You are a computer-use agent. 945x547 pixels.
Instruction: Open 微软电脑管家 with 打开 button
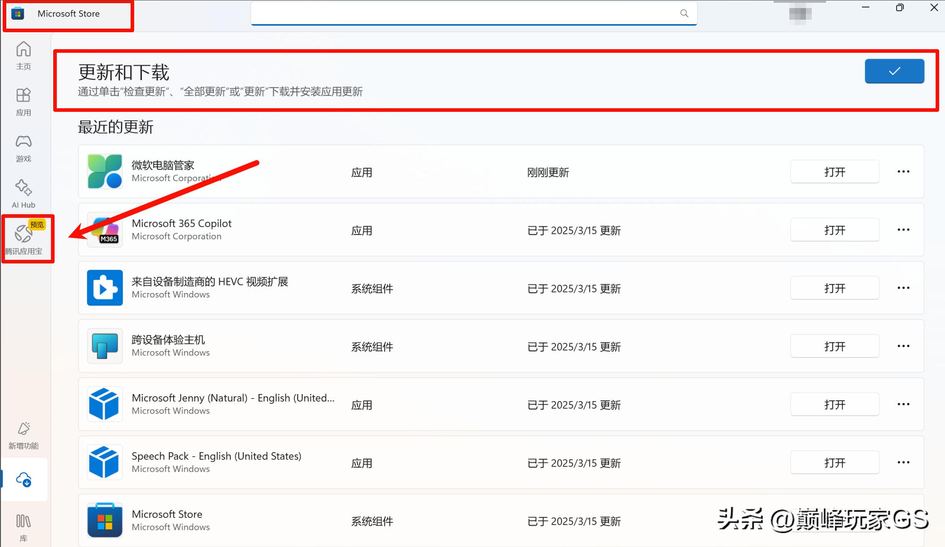[x=835, y=172]
